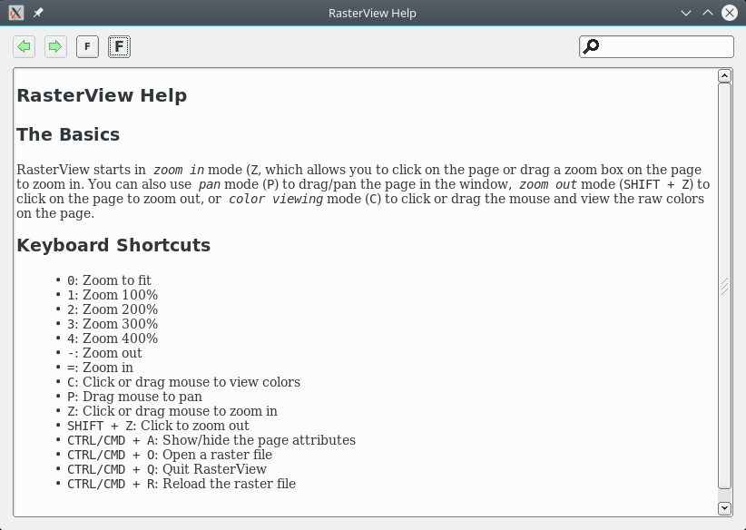This screenshot has height=530, width=746.
Task: Click 'Z: Click or drag mouse to zoom in'
Action: [172, 411]
